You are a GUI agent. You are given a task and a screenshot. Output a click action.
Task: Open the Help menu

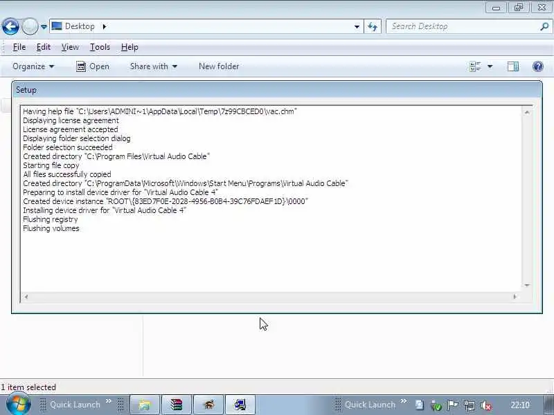coord(129,47)
